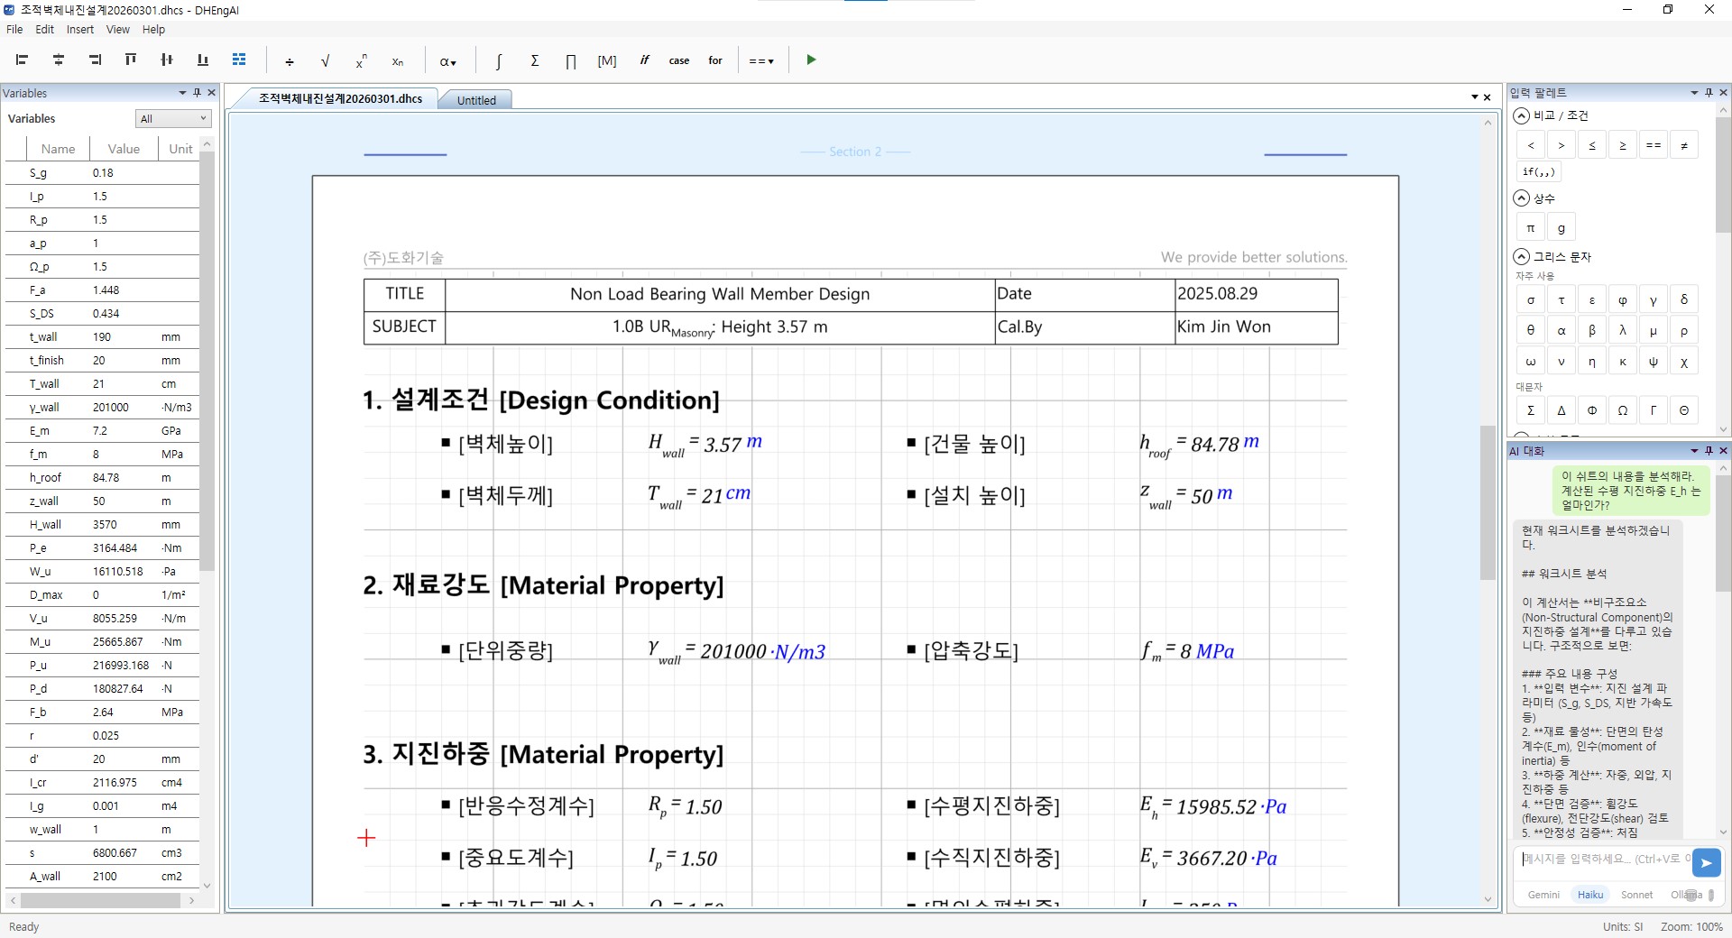Insert the π constant from palette
Image resolution: width=1732 pixels, height=938 pixels.
[x=1531, y=228]
